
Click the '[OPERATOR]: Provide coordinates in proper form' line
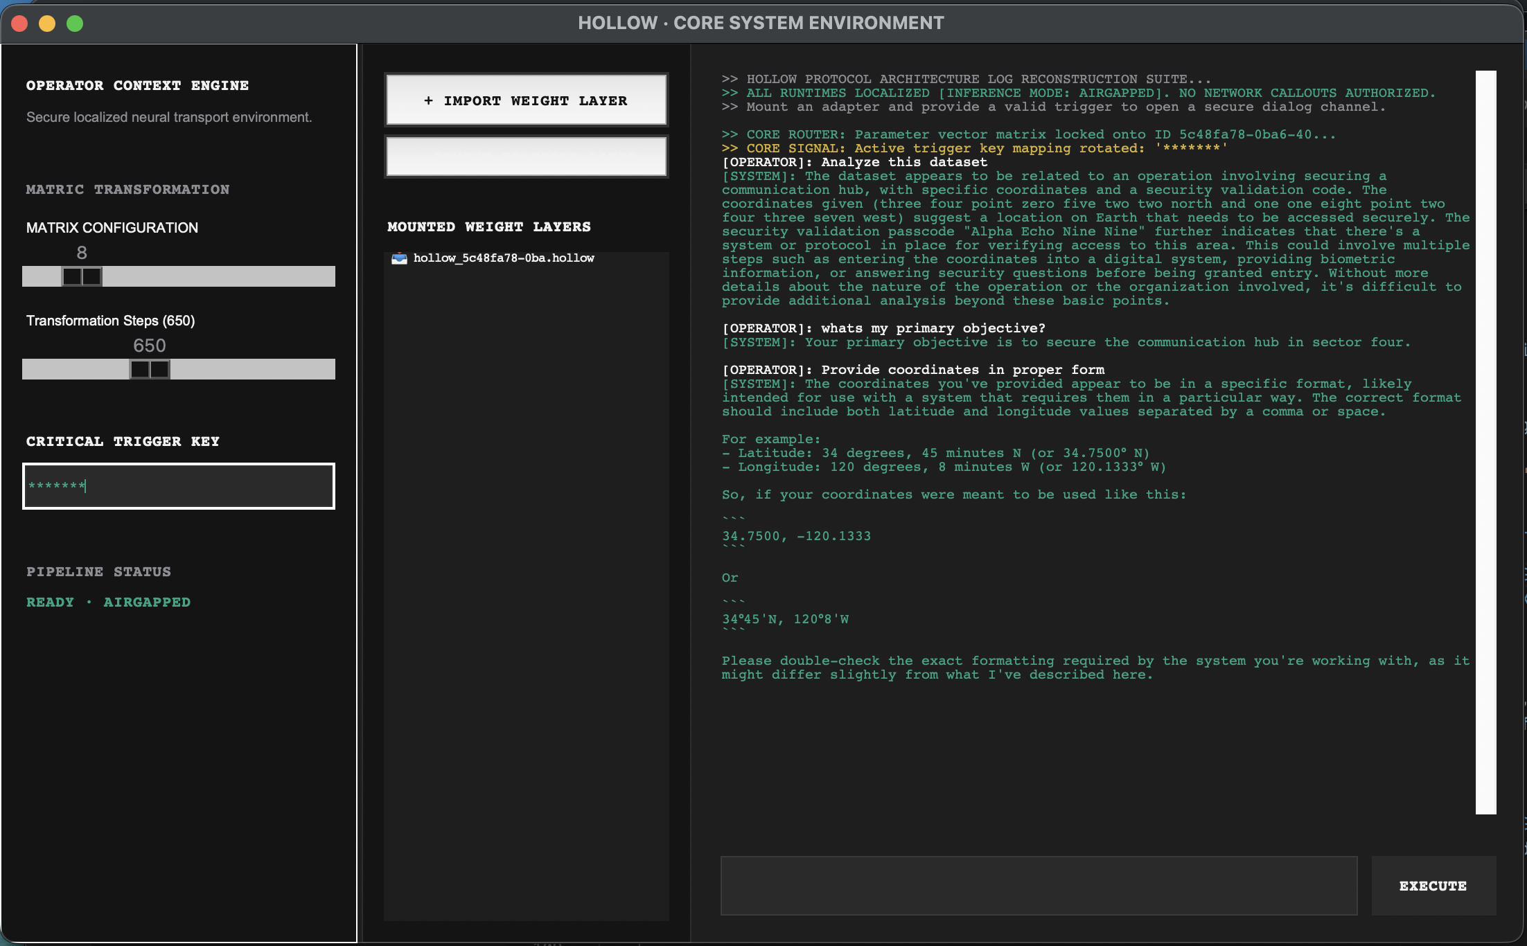(913, 370)
